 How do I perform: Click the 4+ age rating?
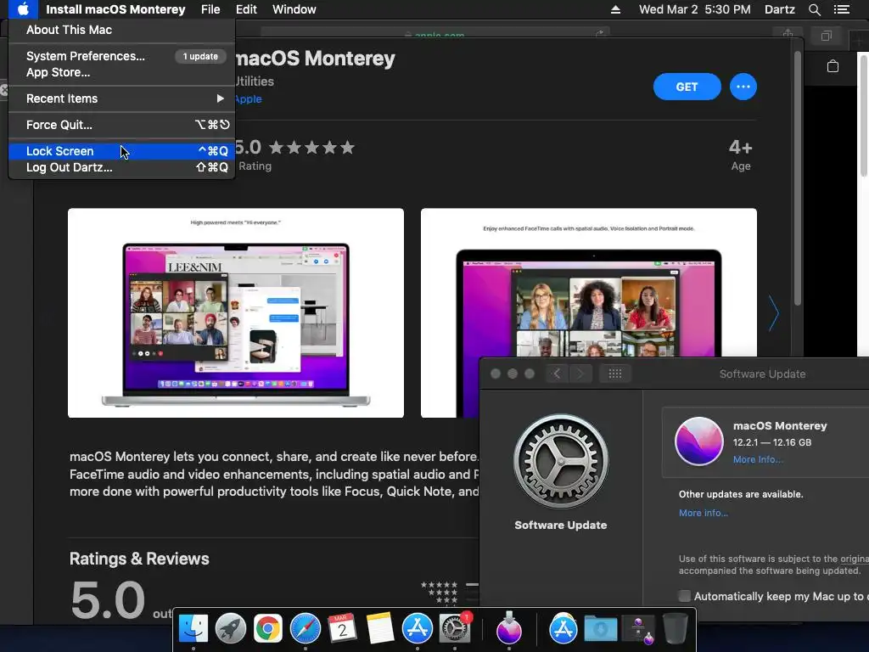(x=740, y=147)
